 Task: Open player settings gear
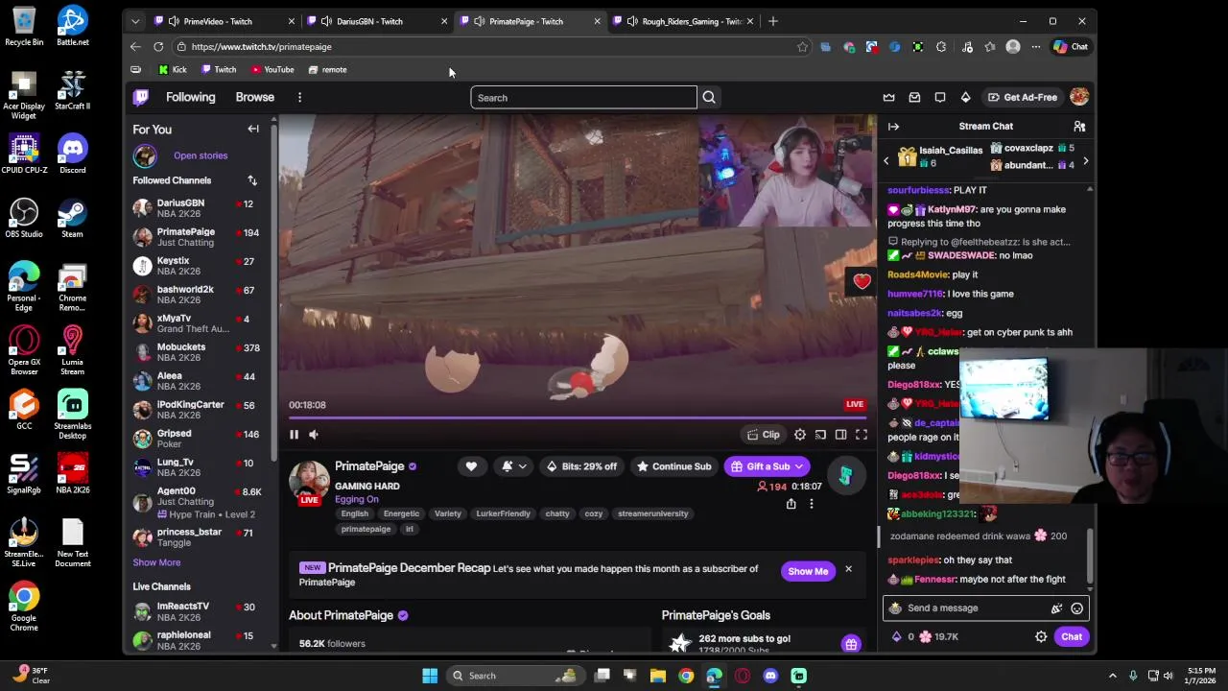coord(800,435)
